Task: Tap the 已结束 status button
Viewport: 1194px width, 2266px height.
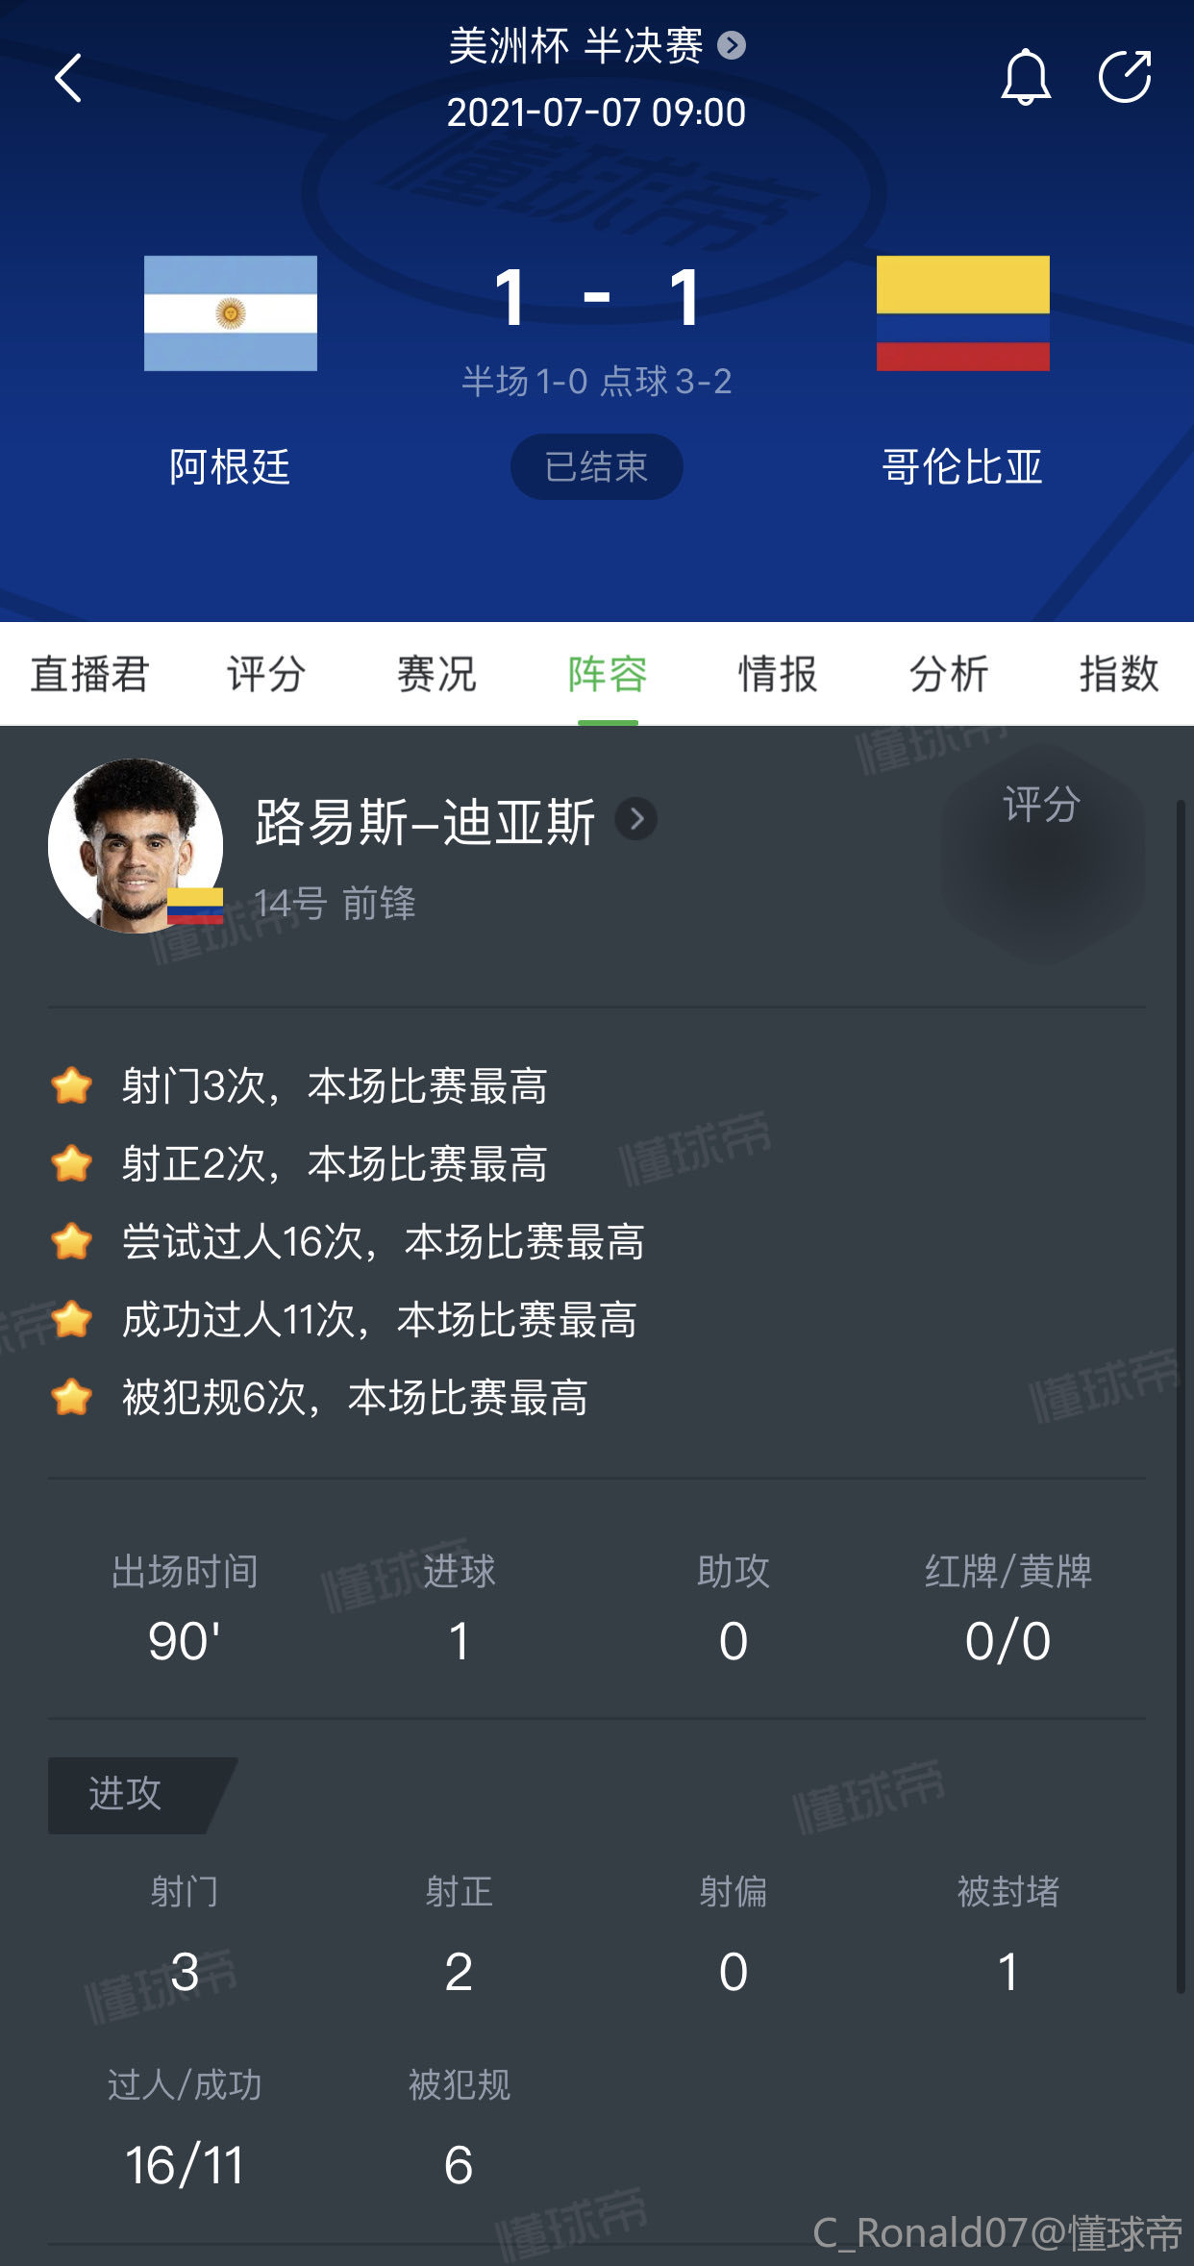Action: [x=596, y=467]
